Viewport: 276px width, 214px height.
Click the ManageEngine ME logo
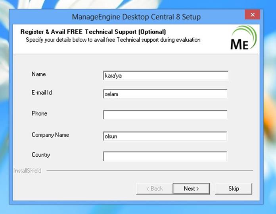click(243, 38)
